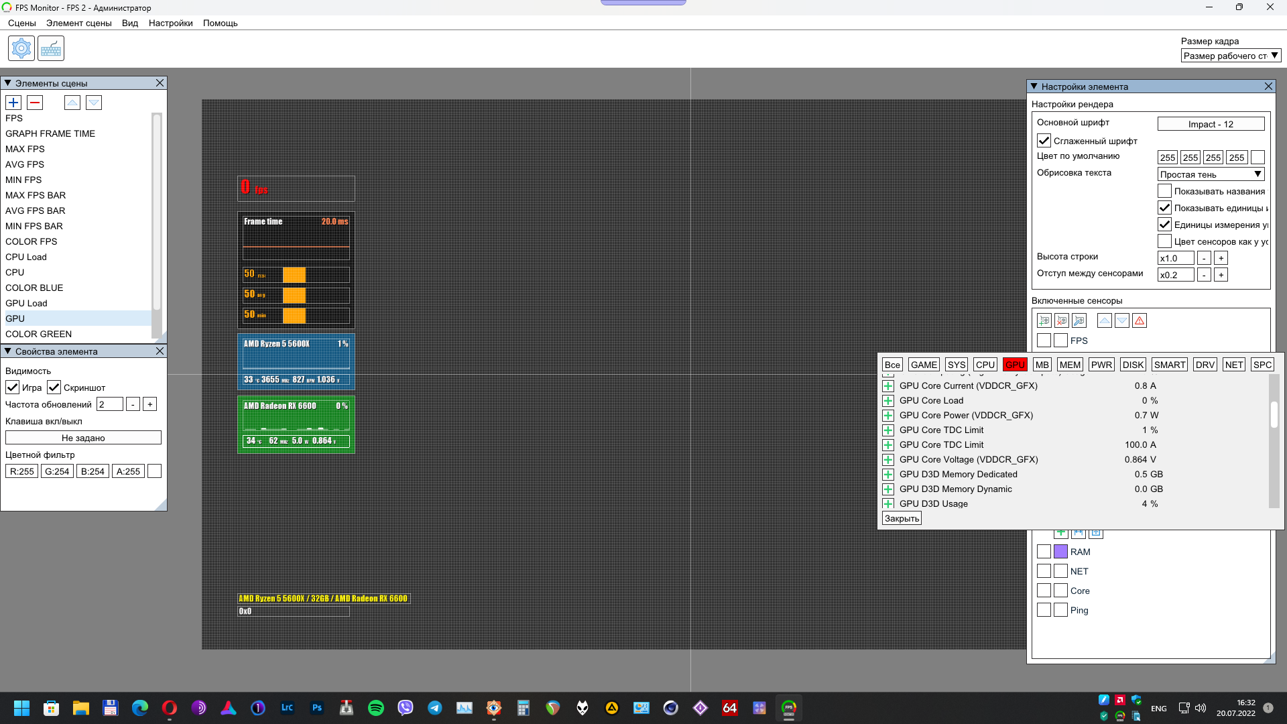Click the edit sensor pencil icon
Screen dimensions: 1287x724
click(x=1079, y=320)
